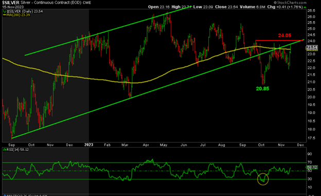The height and width of the screenshot is (196, 321).
Task: Click the "Volume 6.8M" value
Action: tap(253, 7)
